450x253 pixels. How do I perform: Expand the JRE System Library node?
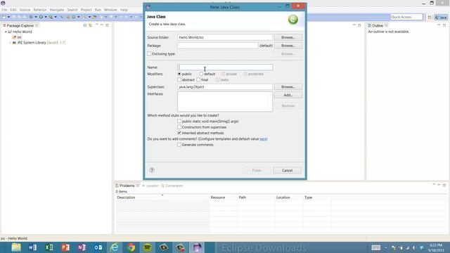tap(10, 43)
